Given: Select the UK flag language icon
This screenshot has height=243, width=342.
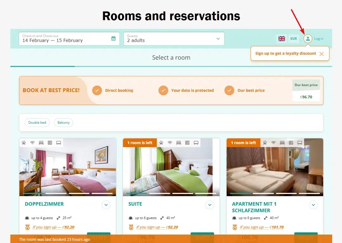Looking at the screenshot, I should [281, 39].
